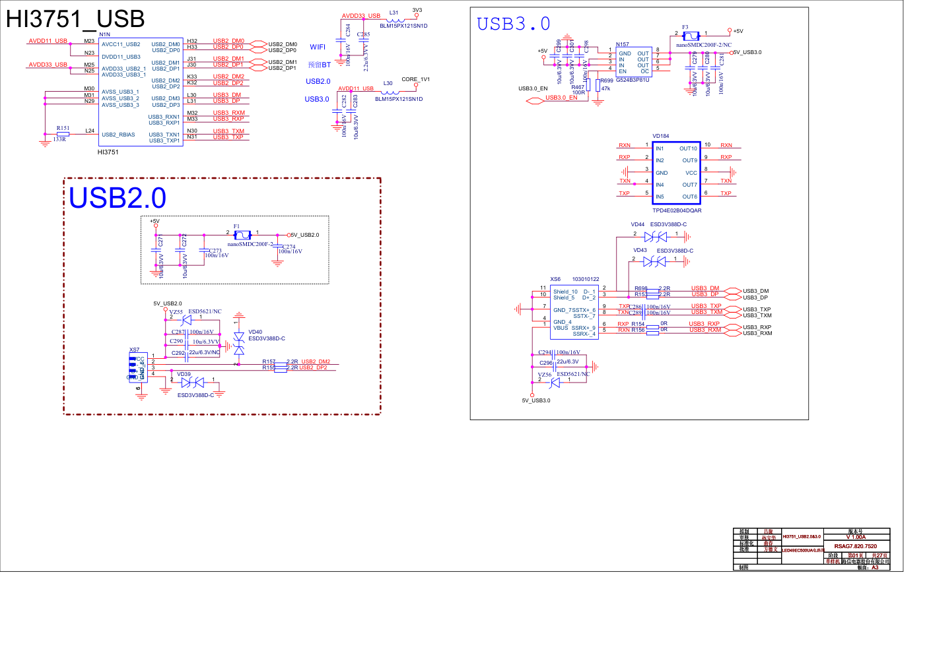Image resolution: width=927 pixels, height=655 pixels.
Task: Select the R151 133R resistor symbol
Action: 63,134
